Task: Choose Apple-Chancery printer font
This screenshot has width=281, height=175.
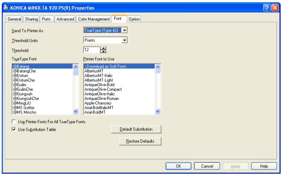Action: tap(119, 103)
